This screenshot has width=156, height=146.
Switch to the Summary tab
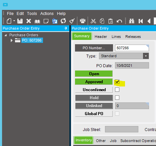(82, 36)
